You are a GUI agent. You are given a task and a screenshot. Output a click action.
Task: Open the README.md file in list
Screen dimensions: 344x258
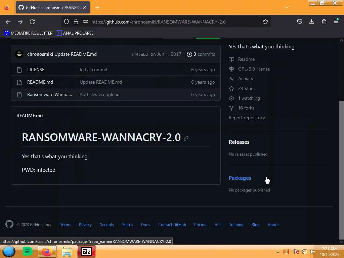(40, 82)
